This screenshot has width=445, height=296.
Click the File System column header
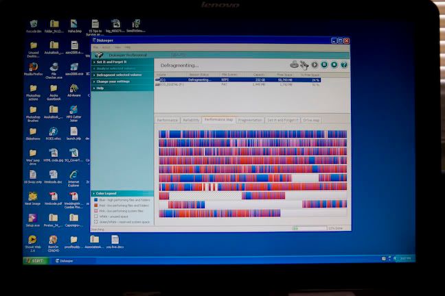click(229, 75)
